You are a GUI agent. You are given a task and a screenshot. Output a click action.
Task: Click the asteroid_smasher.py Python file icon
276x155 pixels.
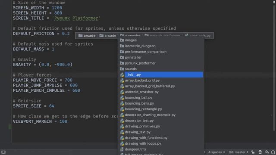click(x=122, y=92)
